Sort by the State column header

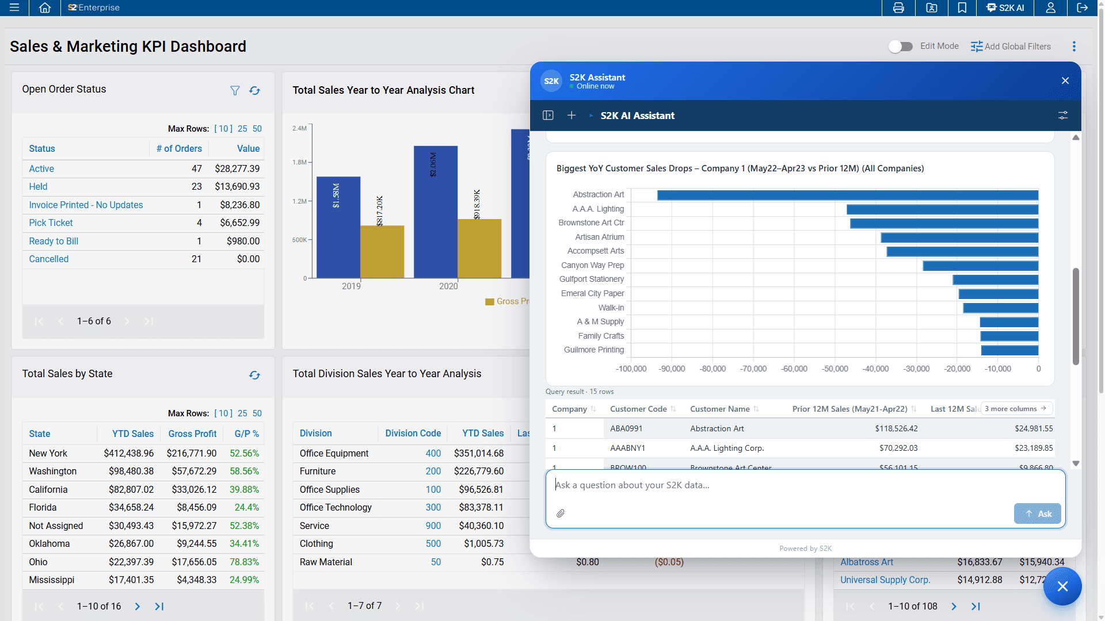click(x=40, y=434)
